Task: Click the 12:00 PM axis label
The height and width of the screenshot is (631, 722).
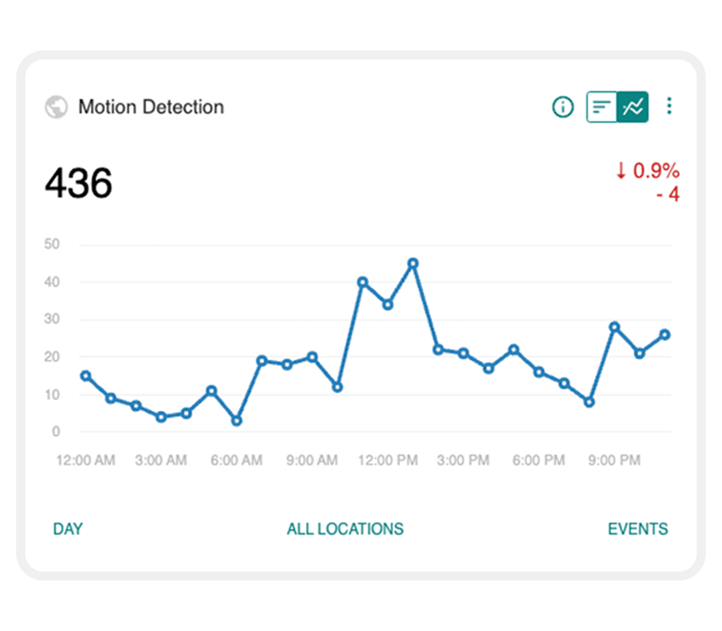Action: (x=388, y=460)
